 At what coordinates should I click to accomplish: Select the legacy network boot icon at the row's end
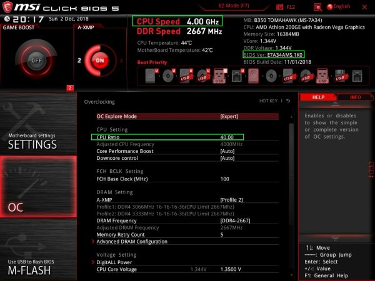[x=357, y=76]
